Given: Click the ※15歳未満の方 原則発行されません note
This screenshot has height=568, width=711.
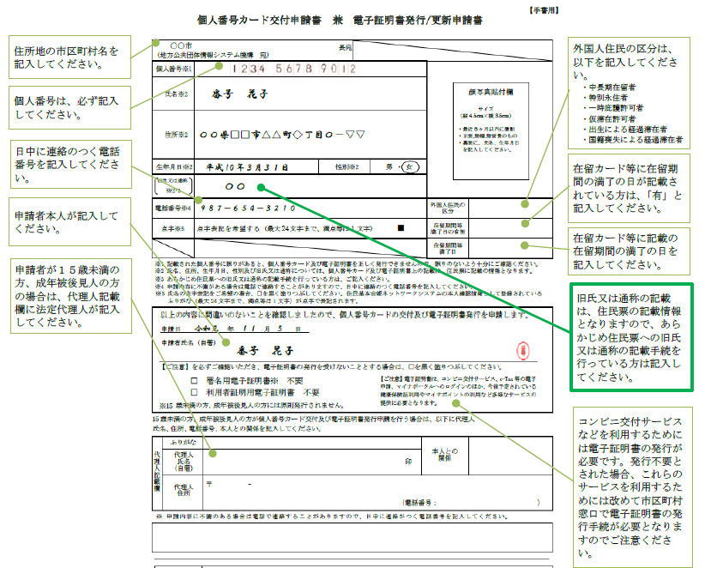Looking at the screenshot, I should 252,405.
